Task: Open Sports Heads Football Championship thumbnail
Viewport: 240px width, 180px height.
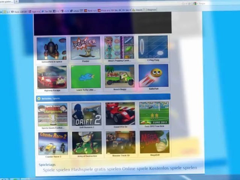Action: (x=52, y=115)
